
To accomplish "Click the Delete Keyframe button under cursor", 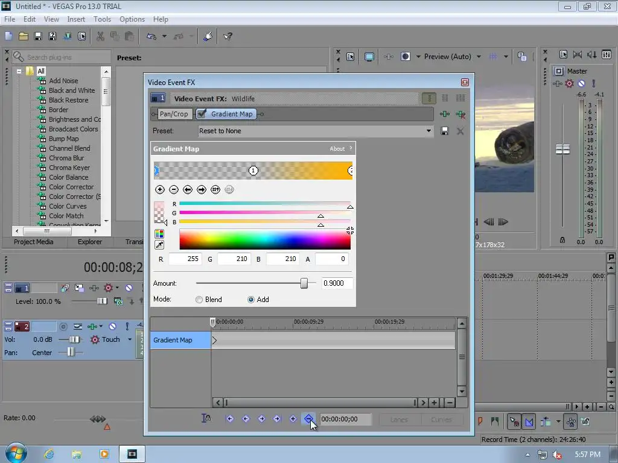I will click(x=308, y=419).
